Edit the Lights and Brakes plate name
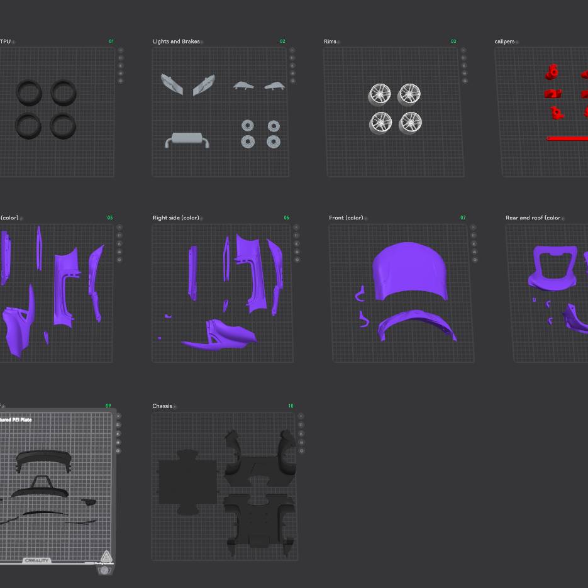The height and width of the screenshot is (588, 588). [202, 42]
